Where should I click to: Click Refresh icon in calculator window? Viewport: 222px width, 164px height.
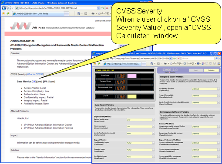click(x=175, y=59)
